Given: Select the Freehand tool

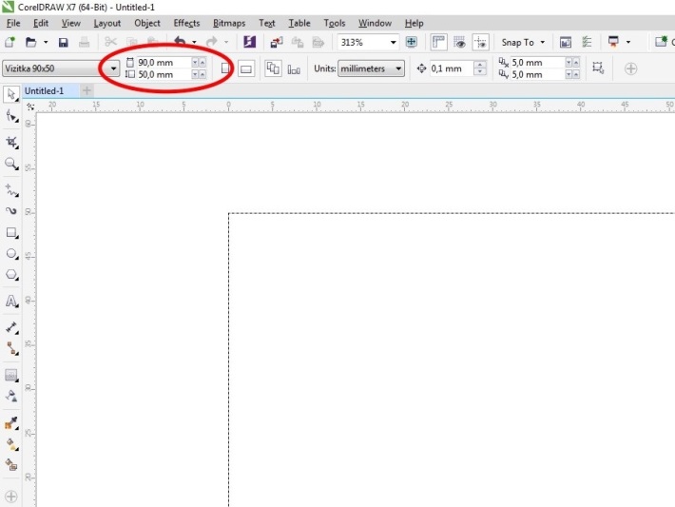Looking at the screenshot, I should pos(11,189).
